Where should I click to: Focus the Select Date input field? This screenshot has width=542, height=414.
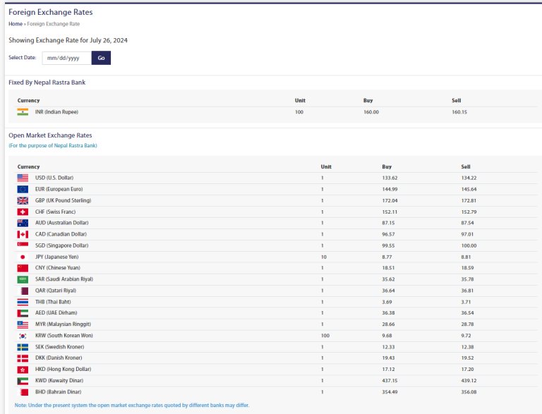pos(66,58)
